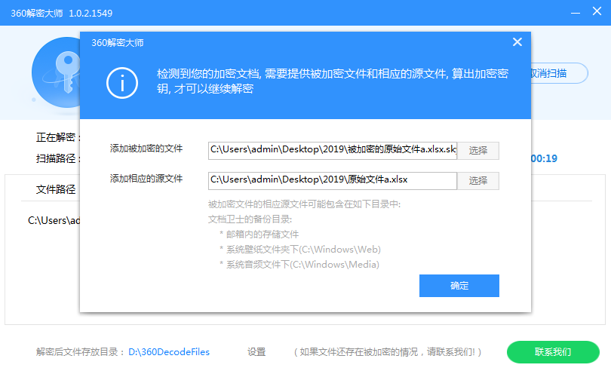
Task: Click the title text 360解密大师 1.0.2.1549
Action: 62,14
